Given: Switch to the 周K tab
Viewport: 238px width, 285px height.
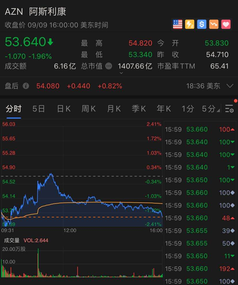Looking at the screenshot, I should point(89,108).
